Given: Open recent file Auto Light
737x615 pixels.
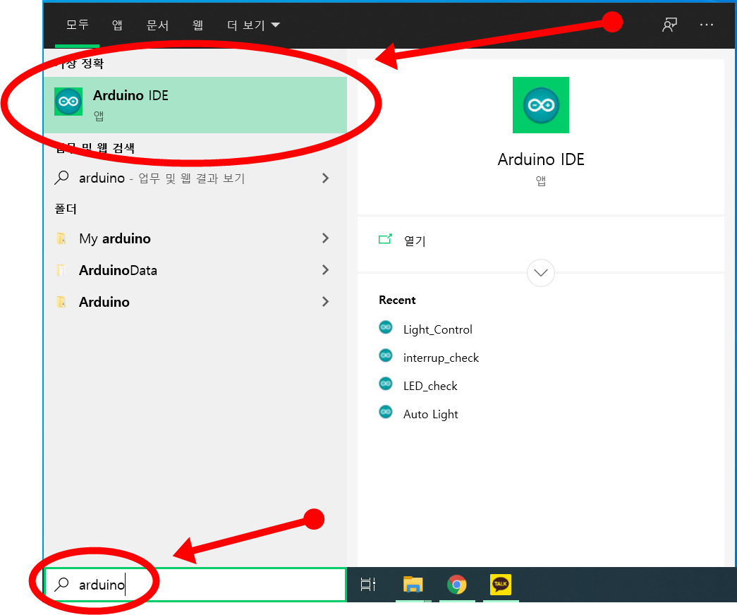Looking at the screenshot, I should coord(430,414).
